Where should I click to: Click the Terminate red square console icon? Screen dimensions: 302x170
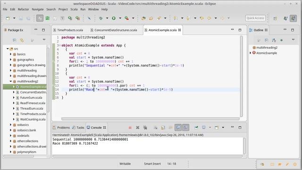pos(130,127)
